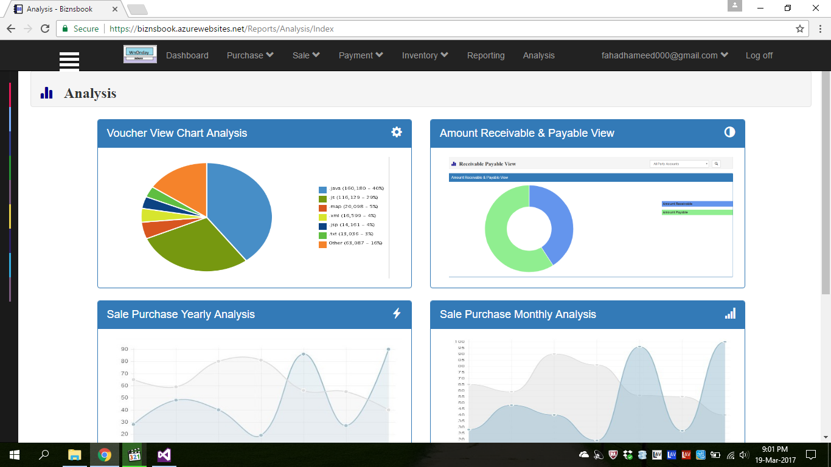The width and height of the screenshot is (831, 467).
Task: Open the hamburger menu in the navigation bar
Action: 69,60
